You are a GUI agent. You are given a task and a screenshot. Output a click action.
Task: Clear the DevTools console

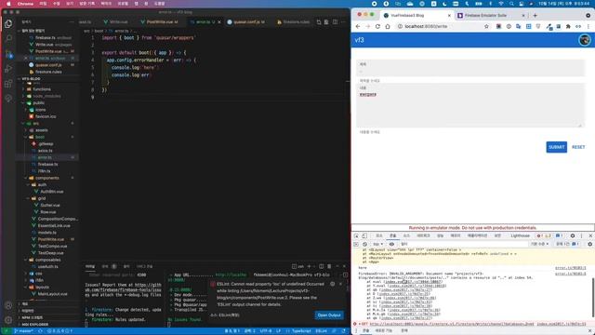pyautogui.click(x=364, y=244)
